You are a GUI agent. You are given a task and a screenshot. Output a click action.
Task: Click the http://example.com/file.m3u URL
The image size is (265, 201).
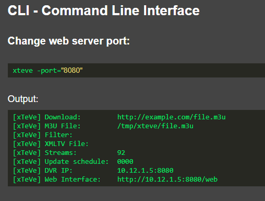pyautogui.click(x=172, y=117)
